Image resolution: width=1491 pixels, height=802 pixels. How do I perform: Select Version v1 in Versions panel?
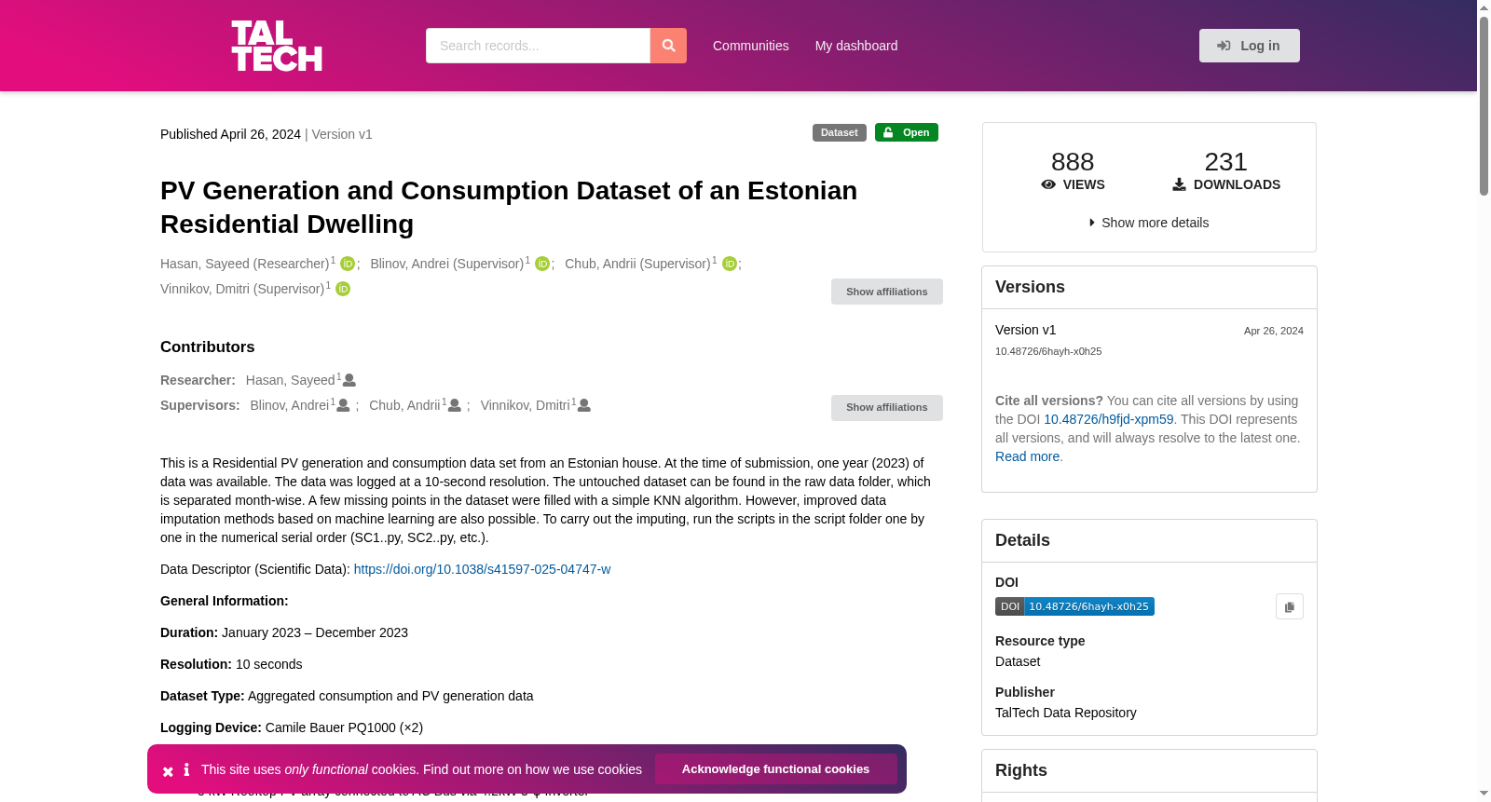tap(1025, 330)
